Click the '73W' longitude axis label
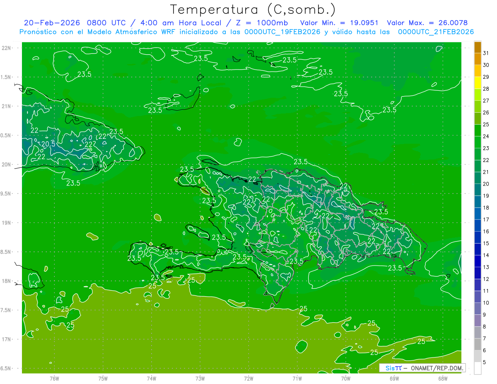This screenshot has height=384, width=497. coord(200,378)
